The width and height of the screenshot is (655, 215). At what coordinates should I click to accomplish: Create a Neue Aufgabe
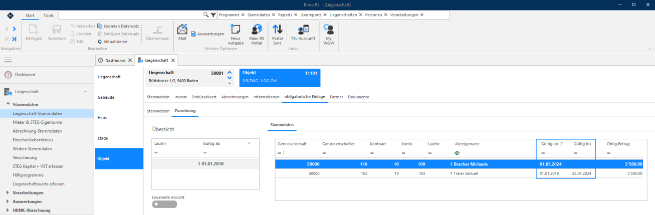coord(236,34)
